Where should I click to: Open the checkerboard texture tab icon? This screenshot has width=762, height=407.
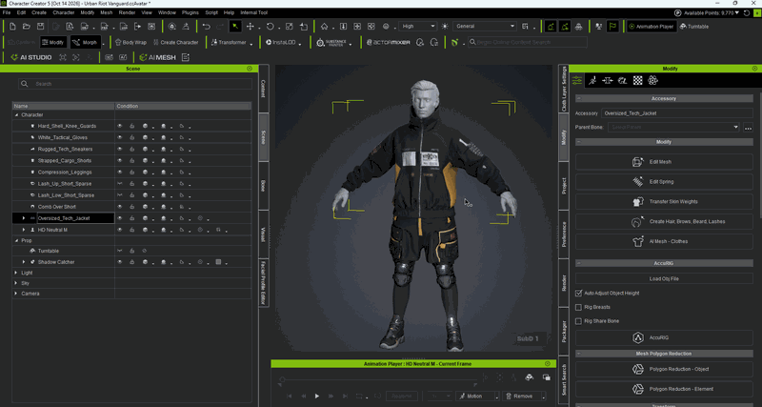point(637,81)
